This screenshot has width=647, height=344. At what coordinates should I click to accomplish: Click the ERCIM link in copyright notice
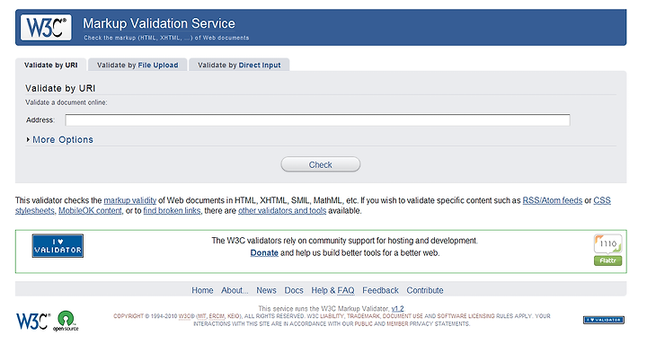tap(217, 316)
